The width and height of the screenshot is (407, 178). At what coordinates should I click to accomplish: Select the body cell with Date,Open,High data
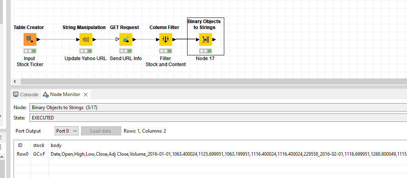coord(227,154)
